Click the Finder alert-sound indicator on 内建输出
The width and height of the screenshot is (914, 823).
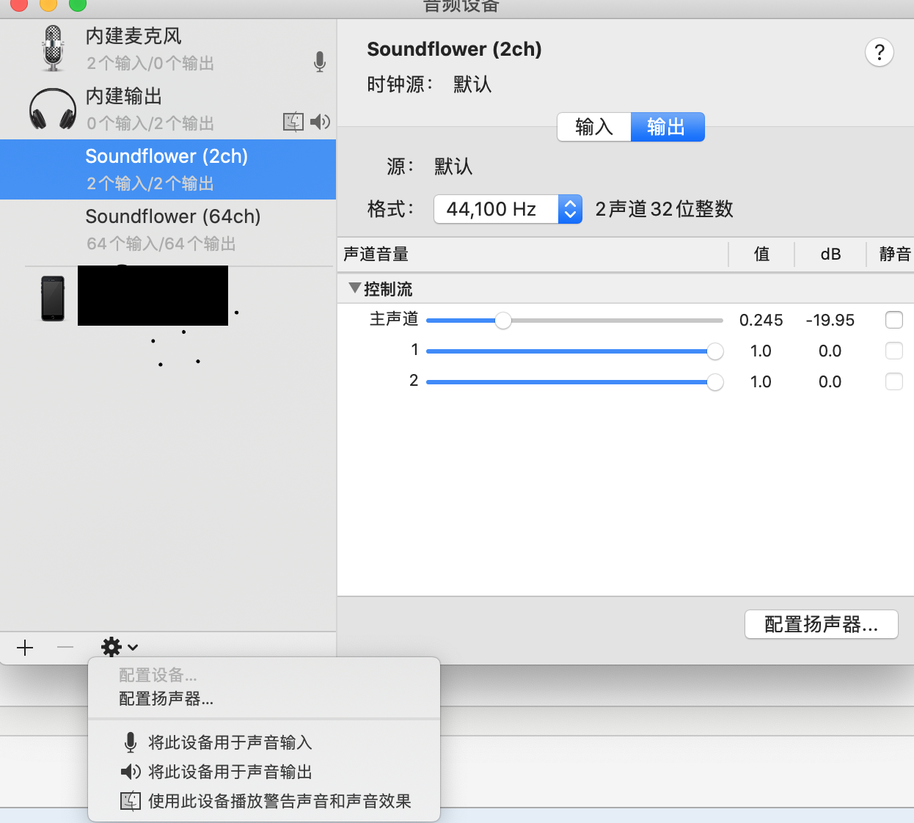293,122
